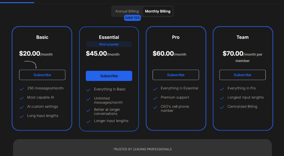The image size is (284, 156).
Task: Click the SAVE 15% badge
Action: pyautogui.click(x=132, y=18)
